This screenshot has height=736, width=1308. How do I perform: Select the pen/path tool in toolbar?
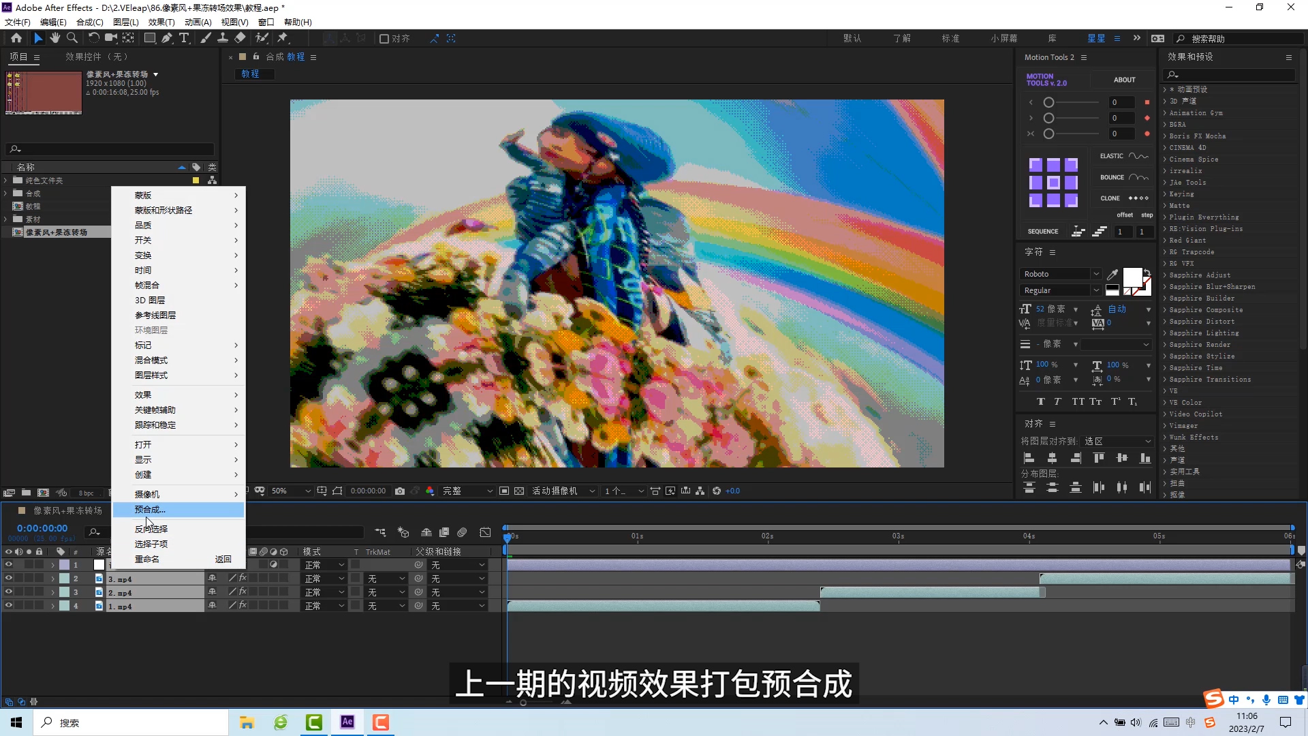[167, 37]
